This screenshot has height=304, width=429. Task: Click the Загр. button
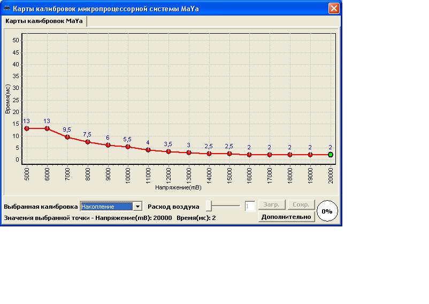[x=271, y=204]
